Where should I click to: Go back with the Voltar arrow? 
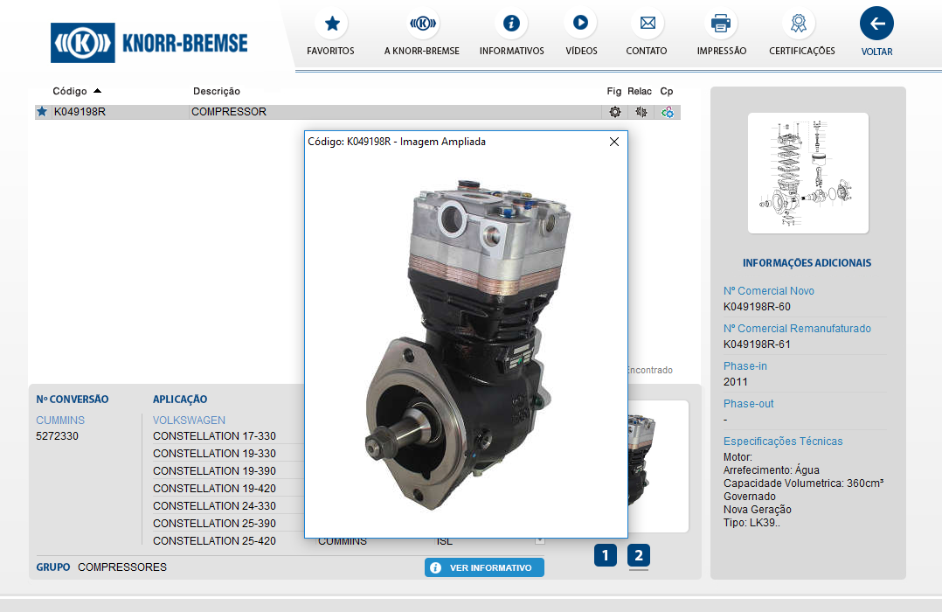pyautogui.click(x=876, y=24)
